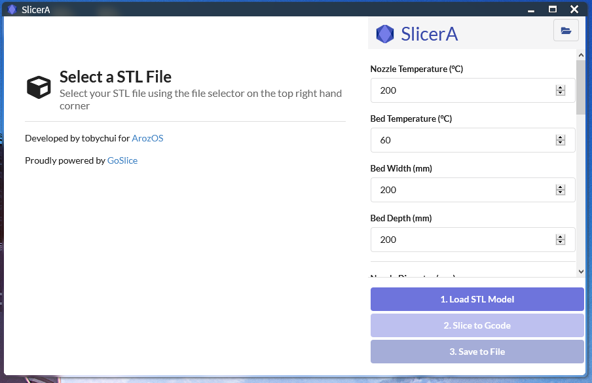This screenshot has width=592, height=383.
Task: Decrease Bed Depth with the down arrow
Action: [561, 242]
